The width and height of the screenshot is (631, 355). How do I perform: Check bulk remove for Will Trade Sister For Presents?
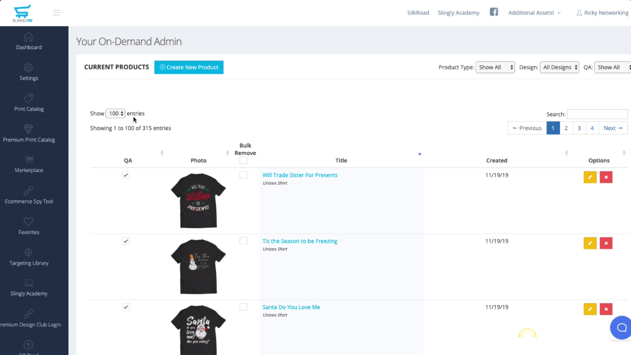click(243, 175)
